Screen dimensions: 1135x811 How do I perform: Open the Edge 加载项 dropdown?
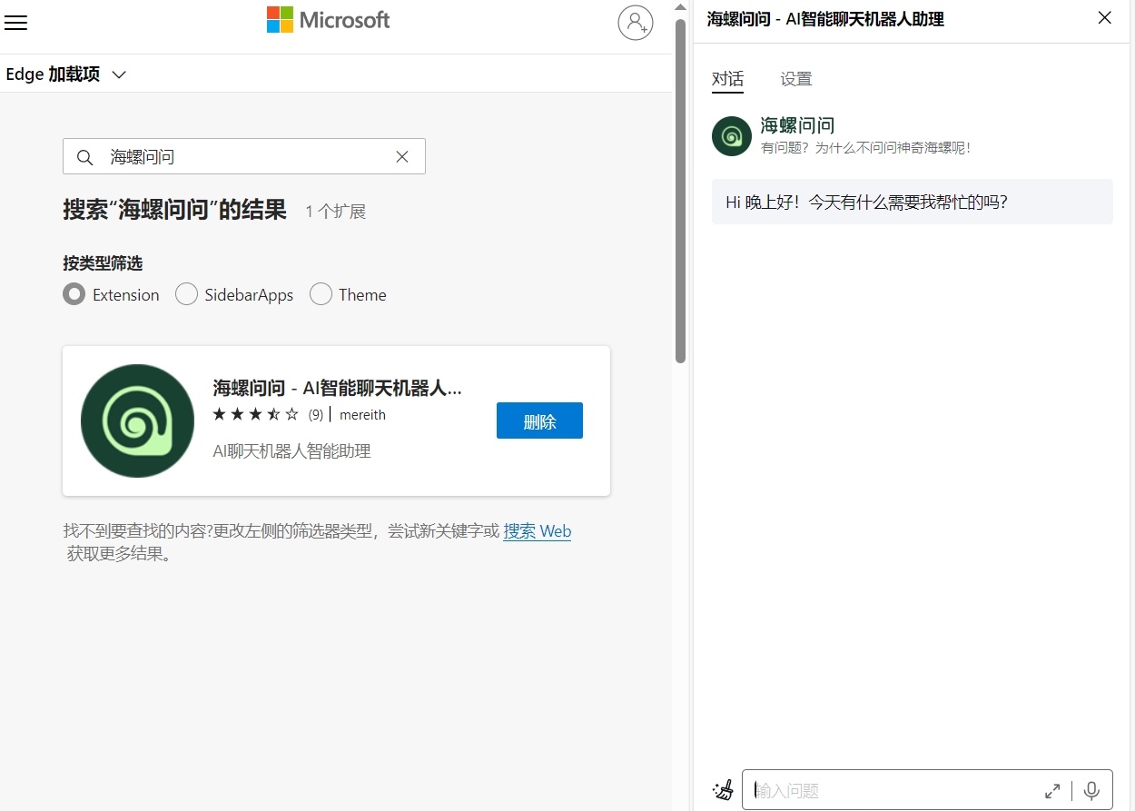click(x=119, y=74)
